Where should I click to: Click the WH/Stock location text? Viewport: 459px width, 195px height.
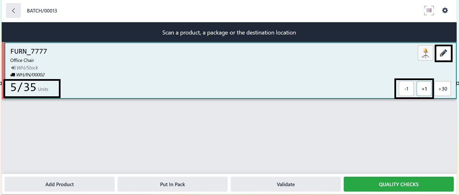point(27,68)
